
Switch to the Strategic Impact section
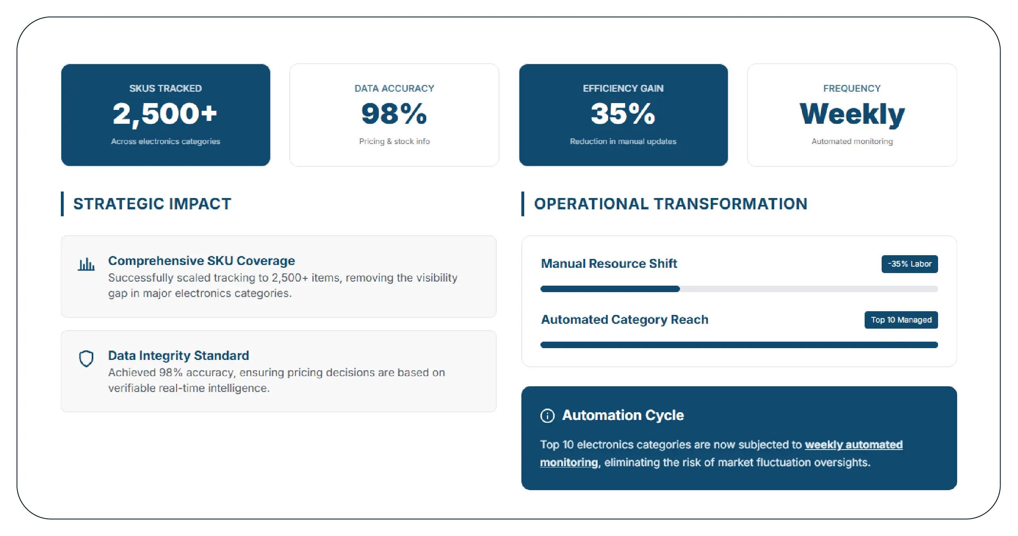[x=151, y=204]
